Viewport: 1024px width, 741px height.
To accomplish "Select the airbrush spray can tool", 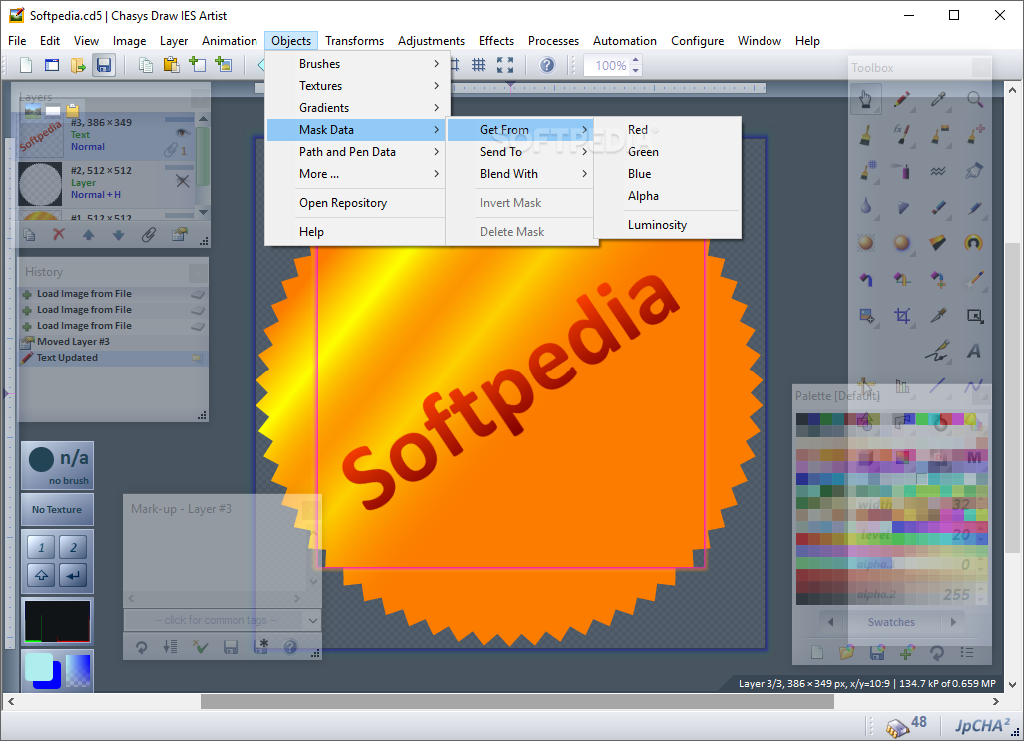I will 902,171.
